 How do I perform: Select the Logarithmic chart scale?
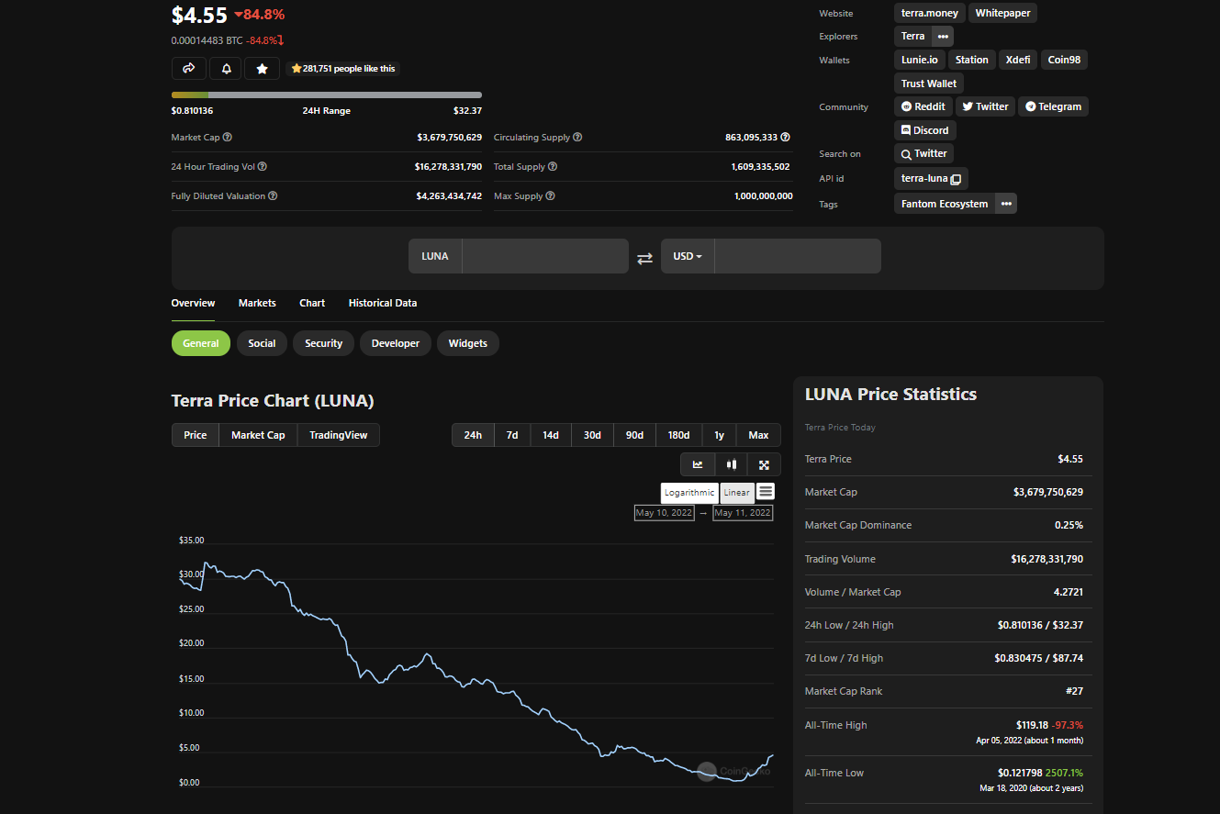click(689, 493)
